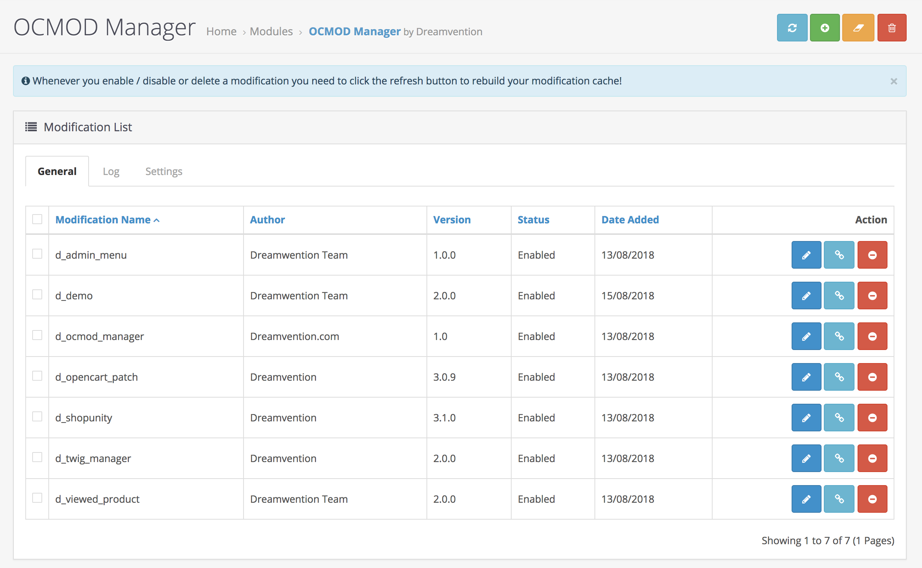The height and width of the screenshot is (568, 922).
Task: Disable the d_ocmod_manager modification
Action: (872, 336)
